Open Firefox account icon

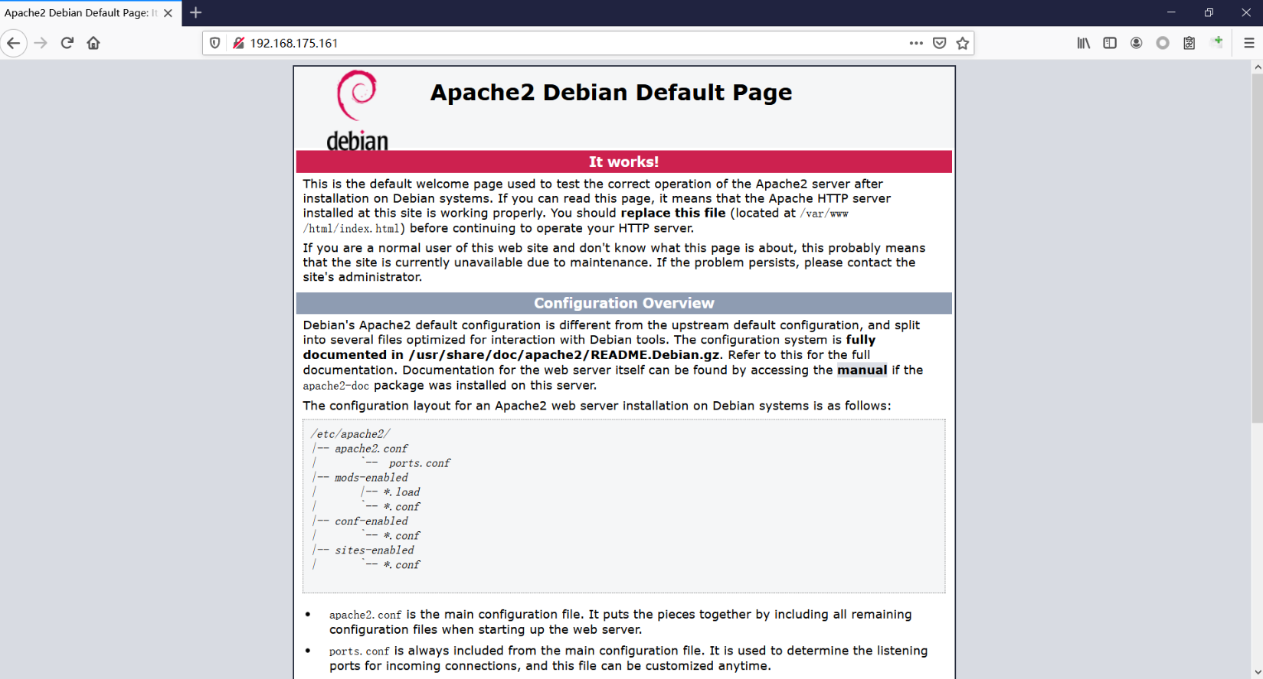[x=1137, y=43]
